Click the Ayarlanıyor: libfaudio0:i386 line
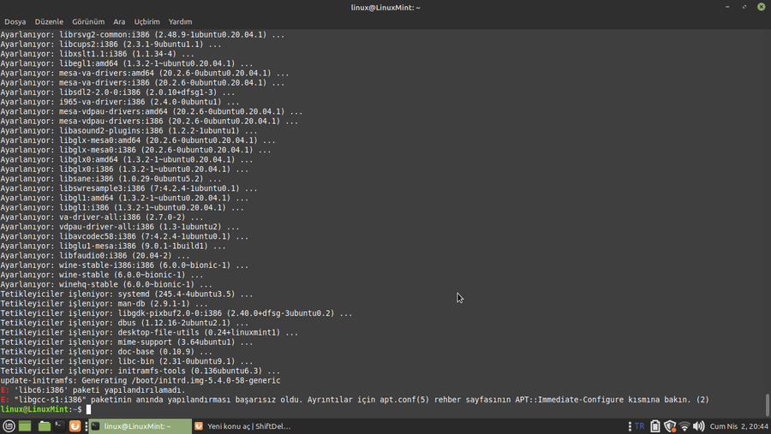Viewport: 771px width, 434px height. click(x=95, y=256)
